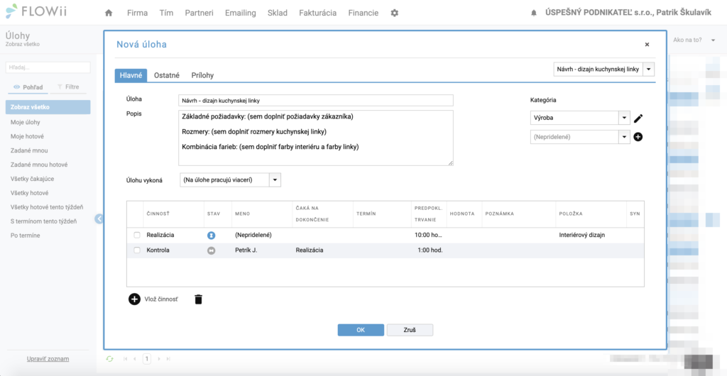Go to the first page of the pager
The width and height of the screenshot is (727, 376).
point(125,359)
